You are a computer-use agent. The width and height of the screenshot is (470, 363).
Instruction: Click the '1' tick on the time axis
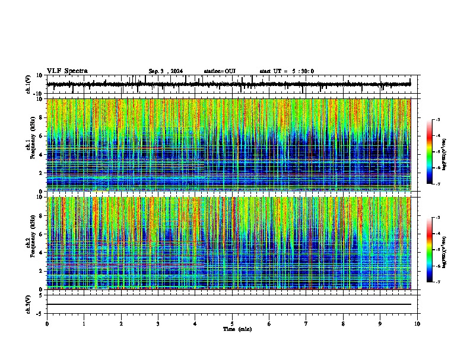(84, 324)
